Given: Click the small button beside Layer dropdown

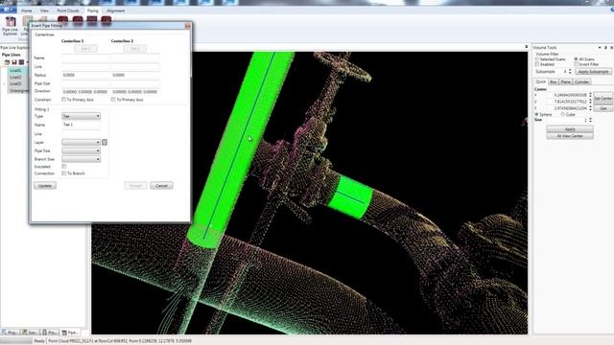Looking at the screenshot, I should (x=105, y=143).
